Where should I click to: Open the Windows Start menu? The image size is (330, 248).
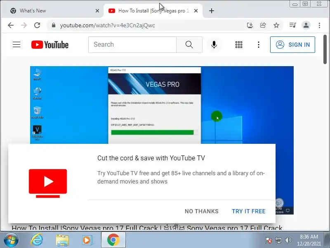(x=11, y=240)
